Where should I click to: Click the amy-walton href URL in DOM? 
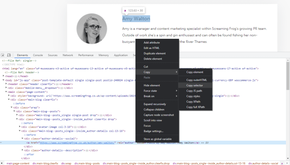pyautogui.click(x=77, y=143)
